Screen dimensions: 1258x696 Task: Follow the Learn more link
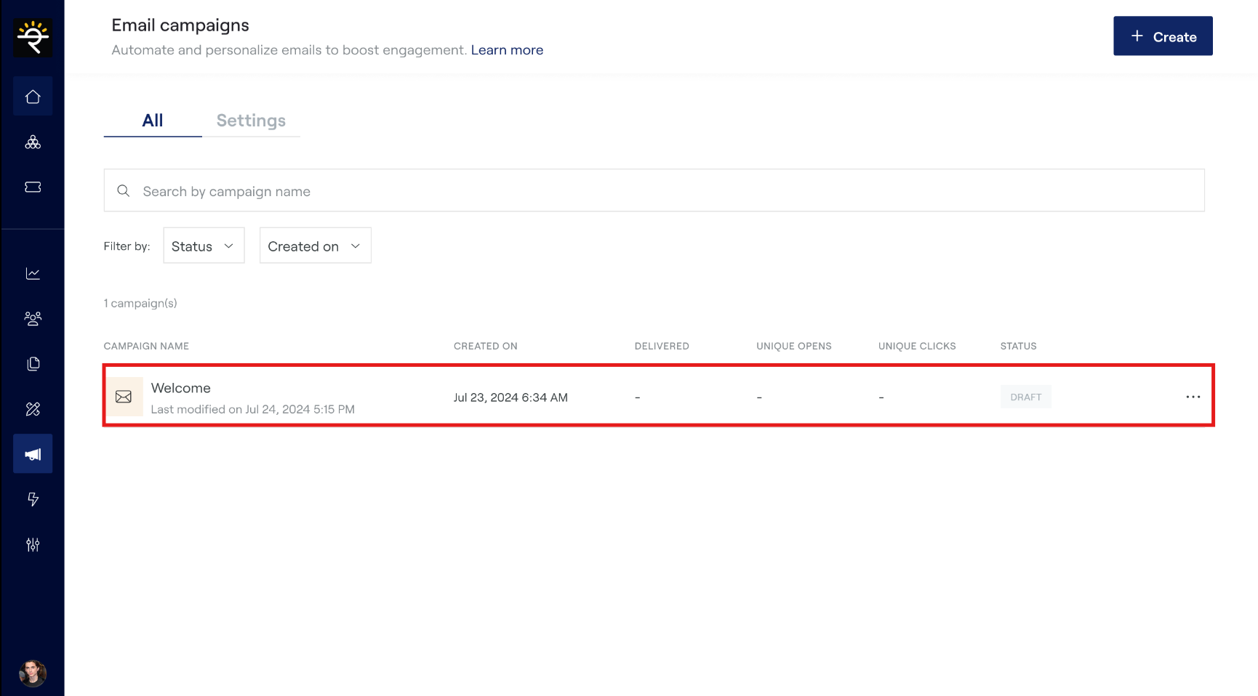pyautogui.click(x=507, y=50)
